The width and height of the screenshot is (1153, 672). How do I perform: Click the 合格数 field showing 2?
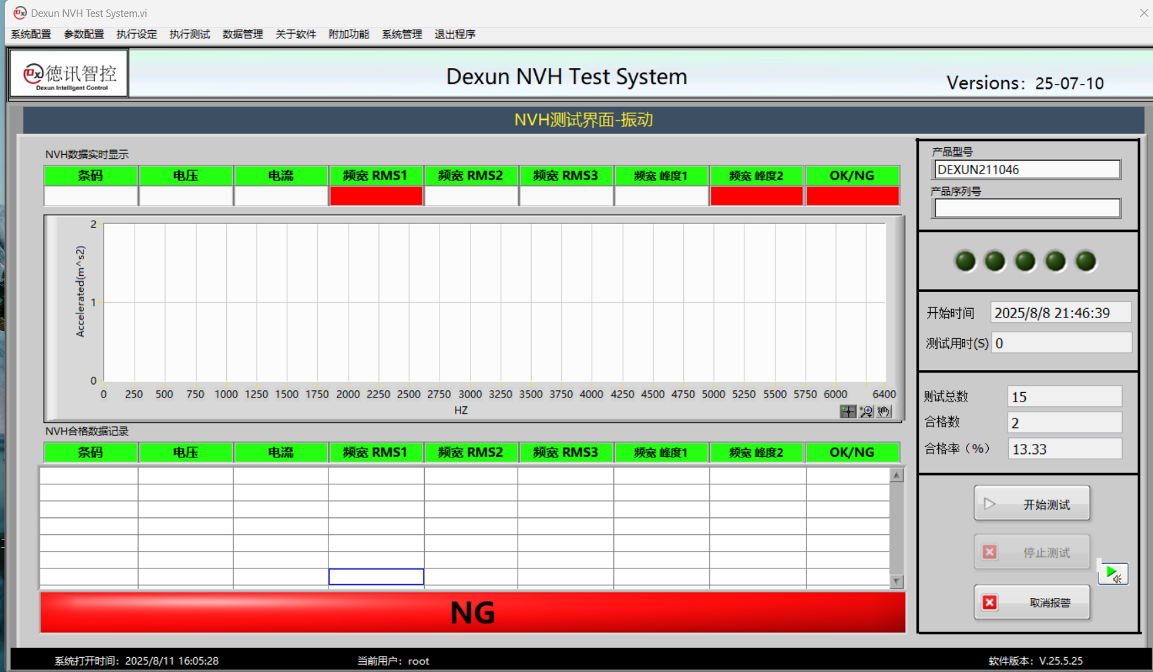point(1065,422)
